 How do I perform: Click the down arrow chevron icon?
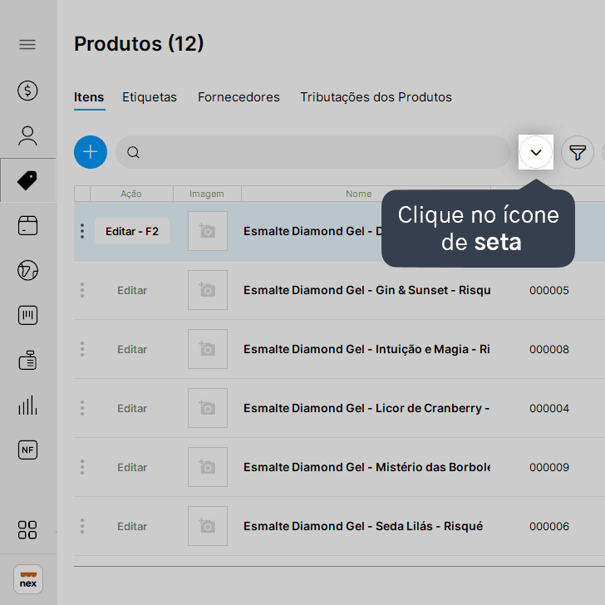[535, 152]
